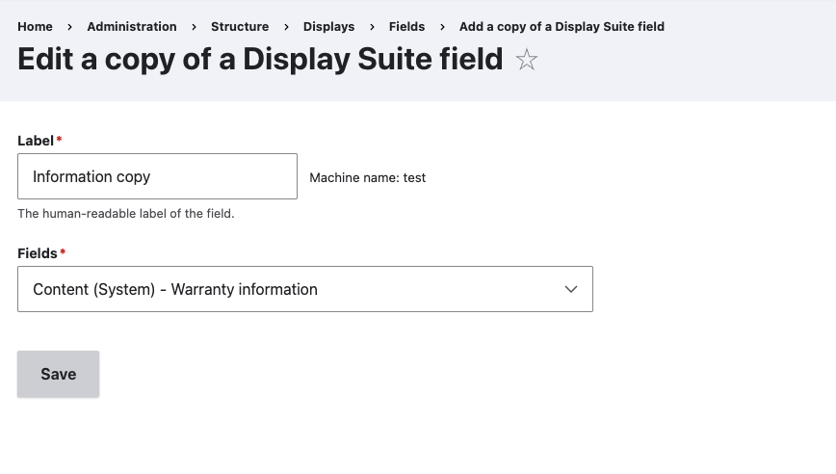
Task: Click the breadcrumb chevron after Displays
Action: point(372,27)
